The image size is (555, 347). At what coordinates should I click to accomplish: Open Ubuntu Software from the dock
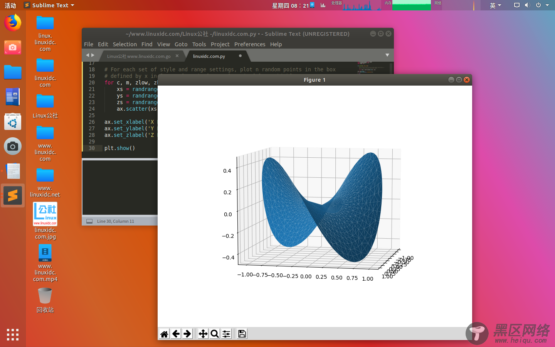click(13, 121)
